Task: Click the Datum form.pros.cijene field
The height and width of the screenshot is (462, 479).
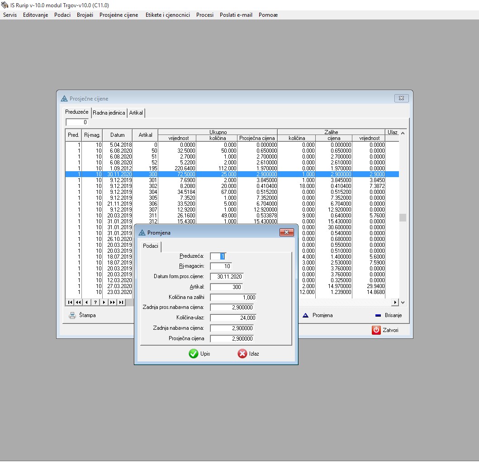Action: [x=227, y=277]
